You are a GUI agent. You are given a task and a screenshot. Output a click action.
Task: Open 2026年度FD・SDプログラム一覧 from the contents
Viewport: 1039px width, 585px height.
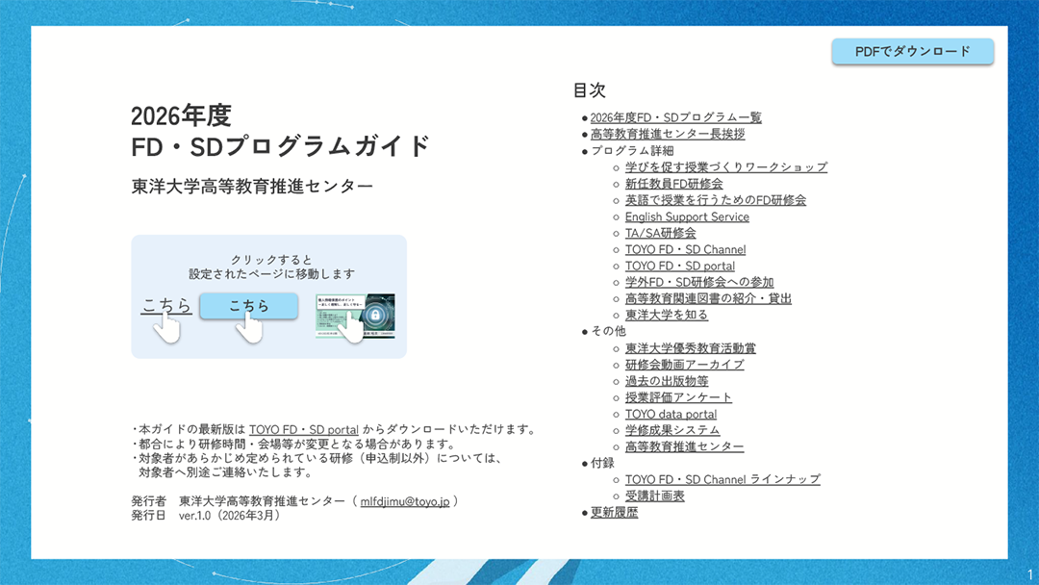675,117
